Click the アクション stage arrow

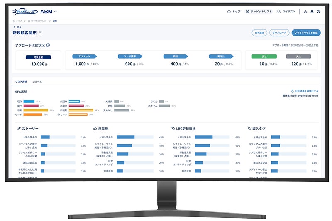point(85,56)
